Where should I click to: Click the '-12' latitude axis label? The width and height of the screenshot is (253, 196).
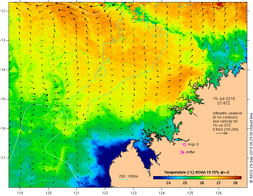3,11
